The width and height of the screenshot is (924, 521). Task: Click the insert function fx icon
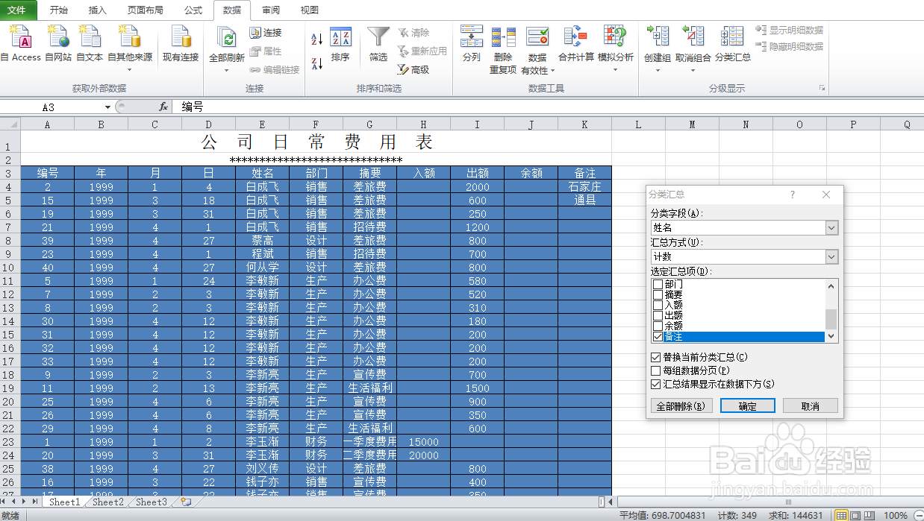(163, 107)
